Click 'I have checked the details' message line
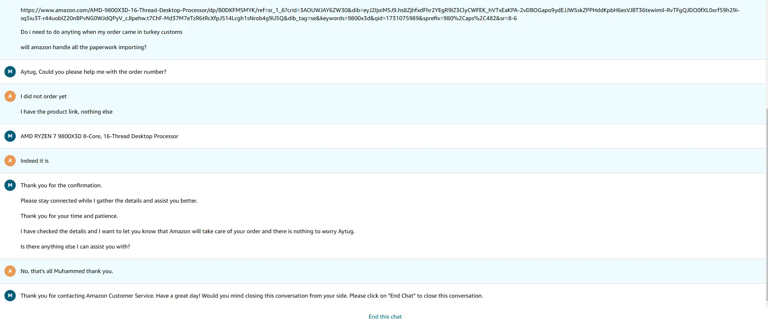This screenshot has height=323, width=768. pos(188,231)
